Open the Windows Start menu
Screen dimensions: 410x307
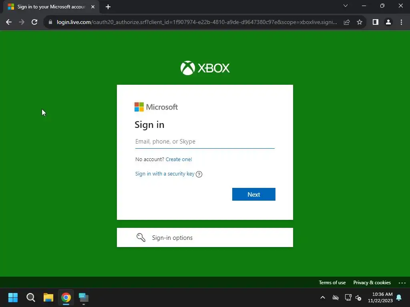click(13, 297)
